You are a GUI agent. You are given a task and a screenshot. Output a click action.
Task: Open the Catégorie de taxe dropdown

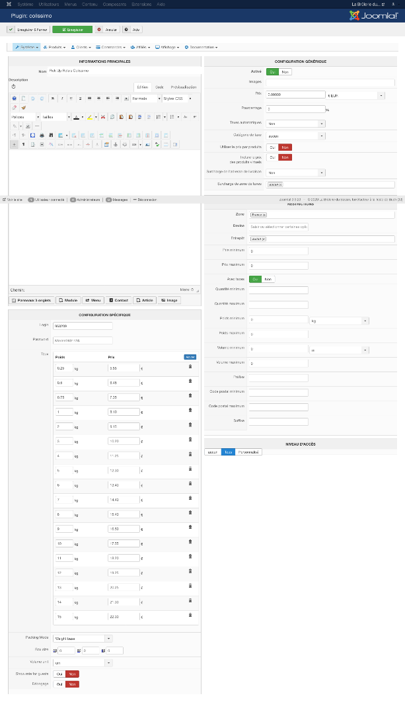(x=295, y=136)
